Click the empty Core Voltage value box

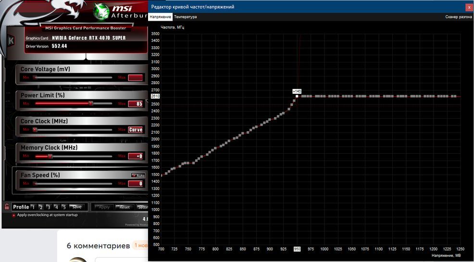[136, 78]
